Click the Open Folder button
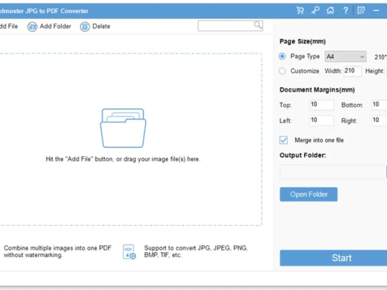387x290 pixels. [309, 194]
